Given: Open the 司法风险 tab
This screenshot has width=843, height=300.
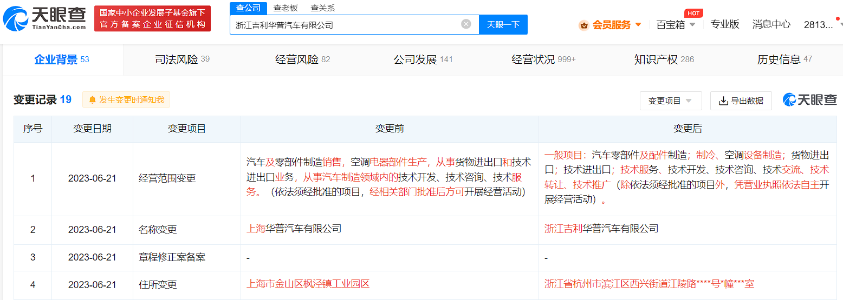Looking at the screenshot, I should (182, 59).
